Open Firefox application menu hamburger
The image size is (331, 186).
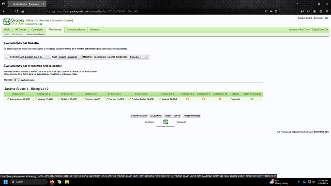tap(327, 11)
